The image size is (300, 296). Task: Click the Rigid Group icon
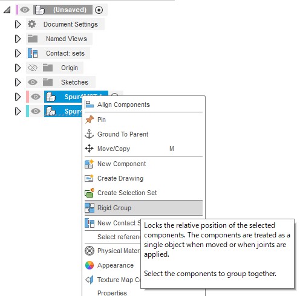90,208
